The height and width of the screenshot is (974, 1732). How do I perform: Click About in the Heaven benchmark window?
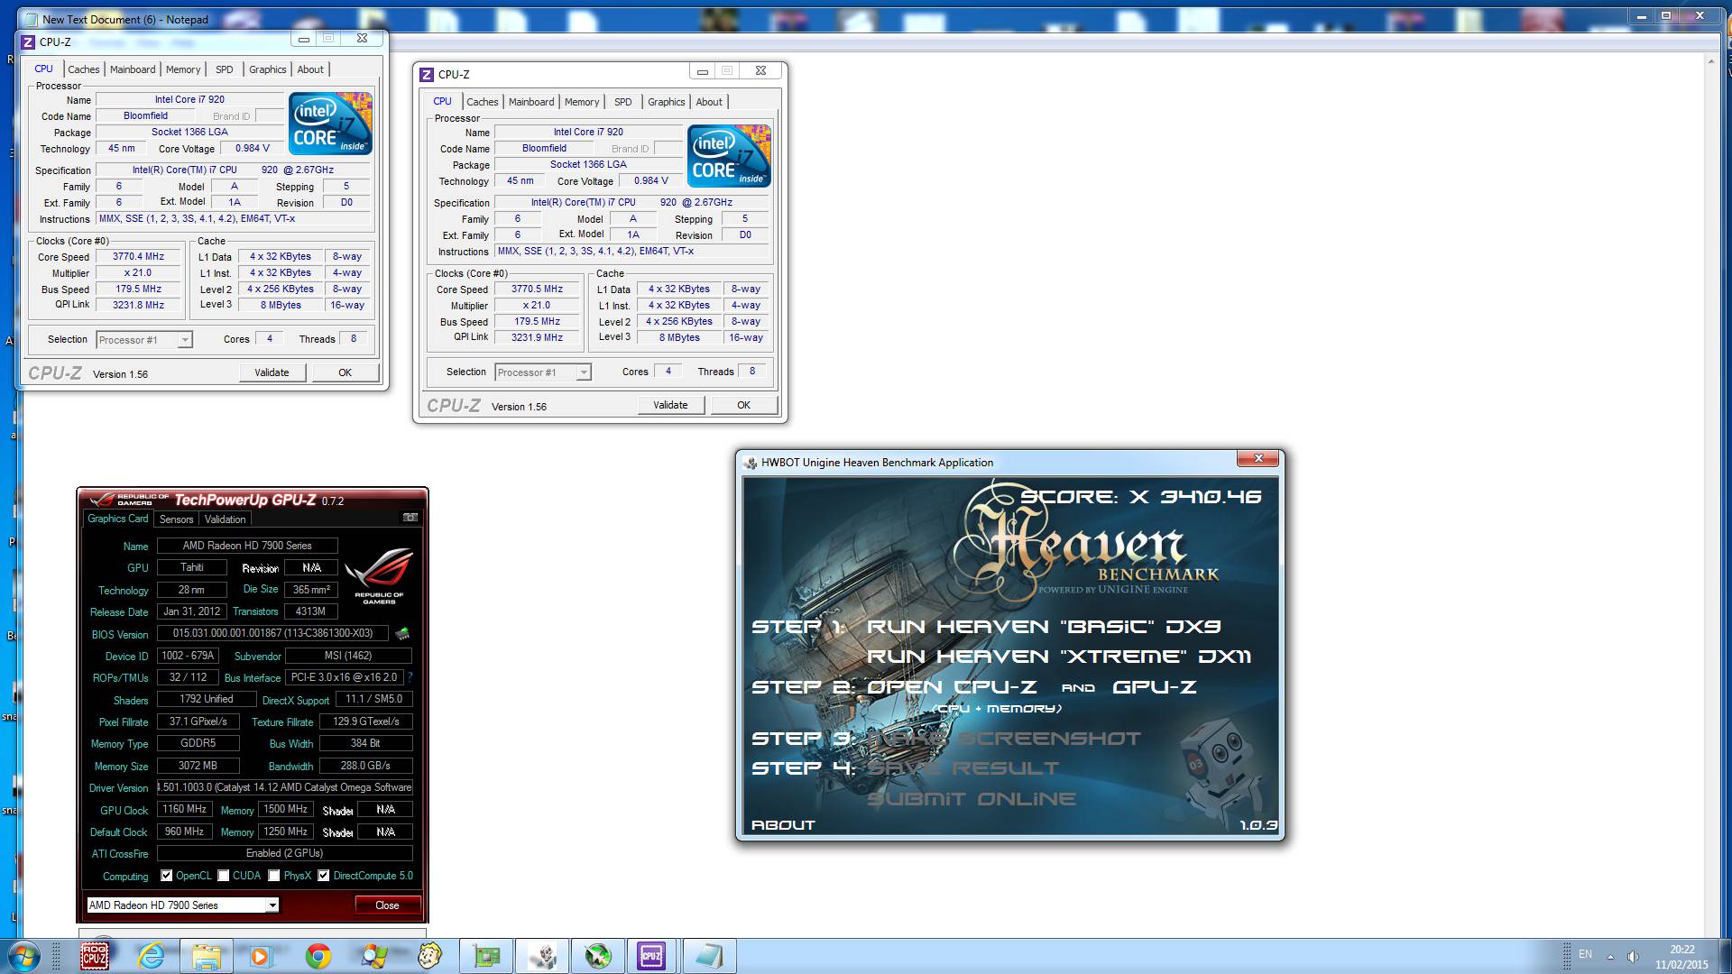point(783,824)
